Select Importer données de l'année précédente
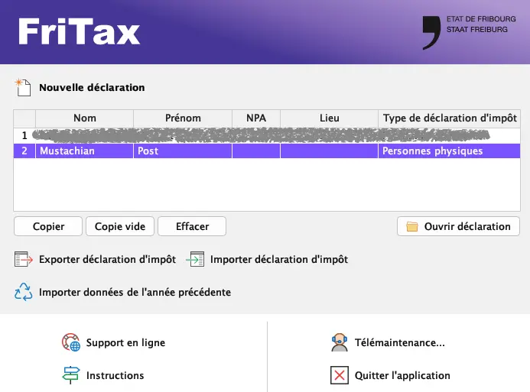 pyautogui.click(x=135, y=292)
